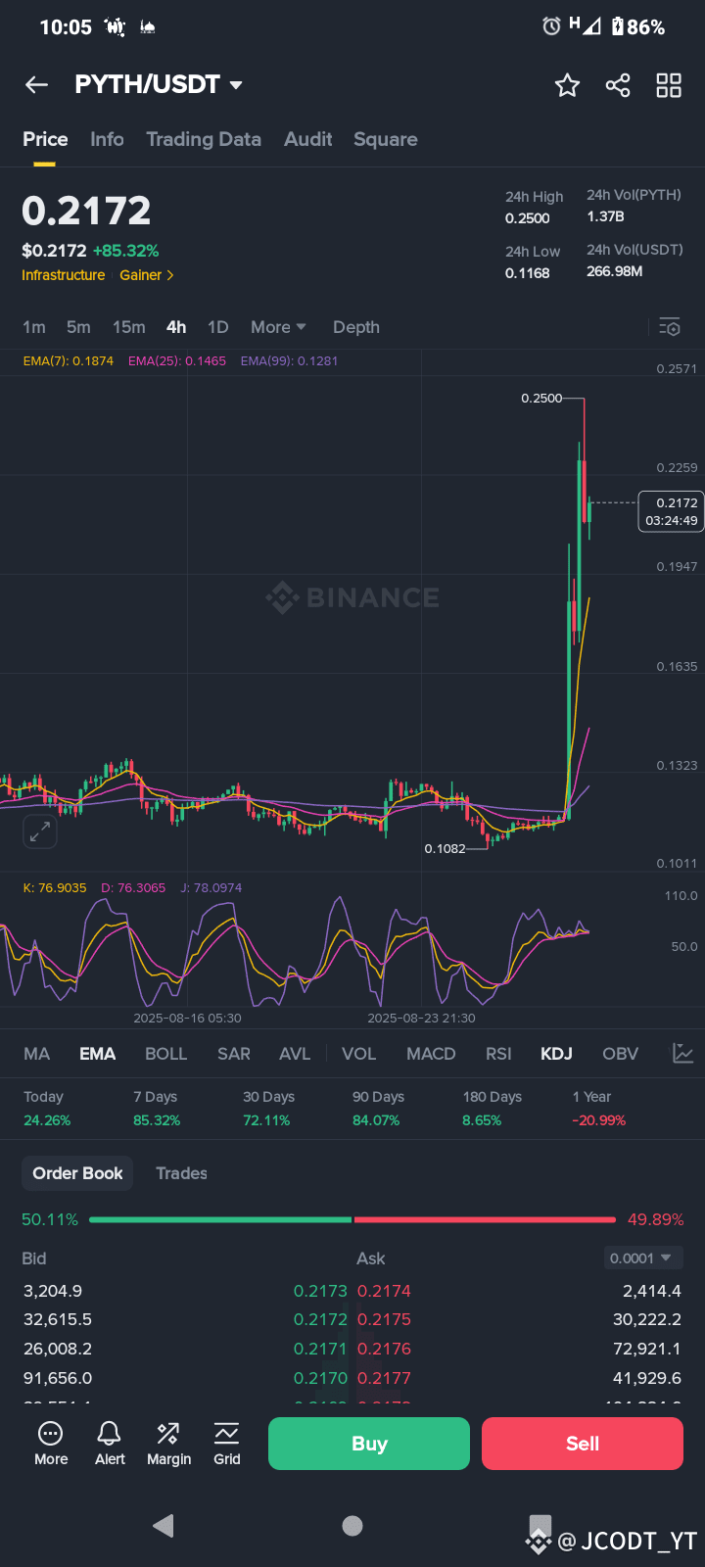705x1567 pixels.
Task: Open the share icon
Action: click(618, 85)
